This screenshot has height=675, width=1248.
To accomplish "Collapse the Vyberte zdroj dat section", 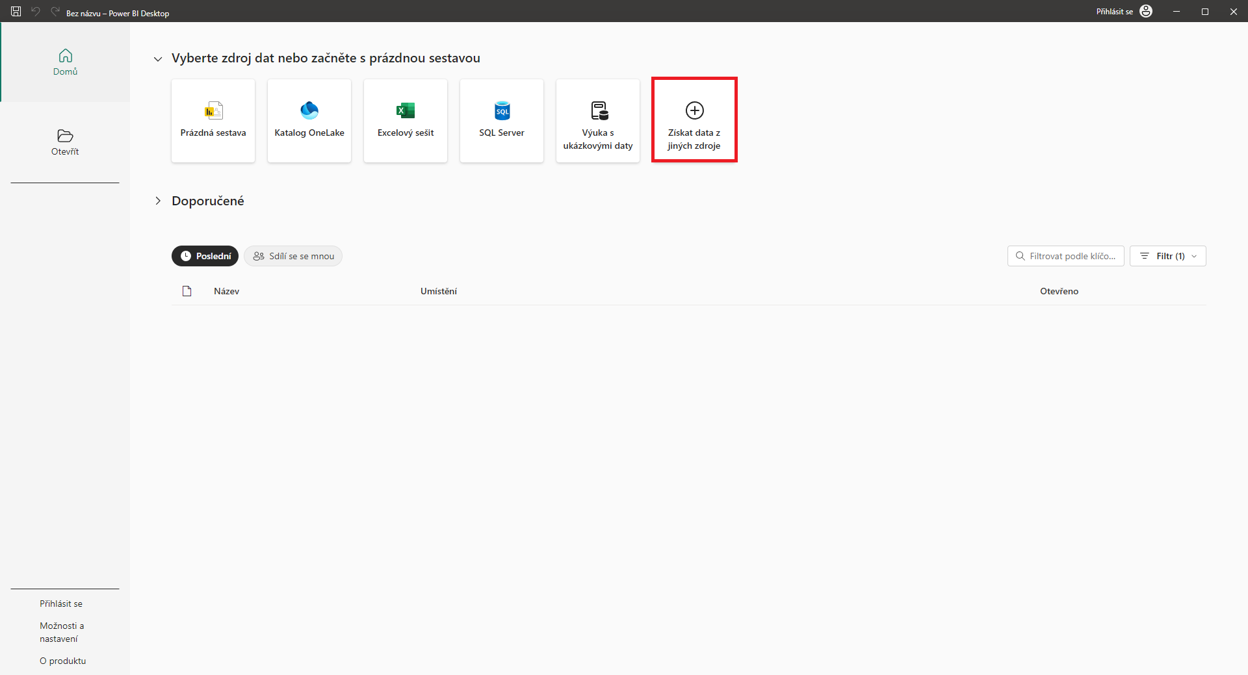I will [x=158, y=58].
